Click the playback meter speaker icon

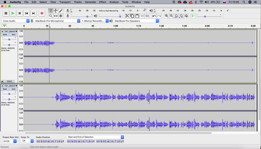(x=151, y=11)
